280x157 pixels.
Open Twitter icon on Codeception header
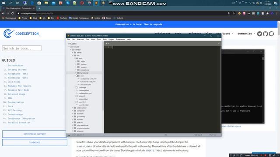[259, 34]
